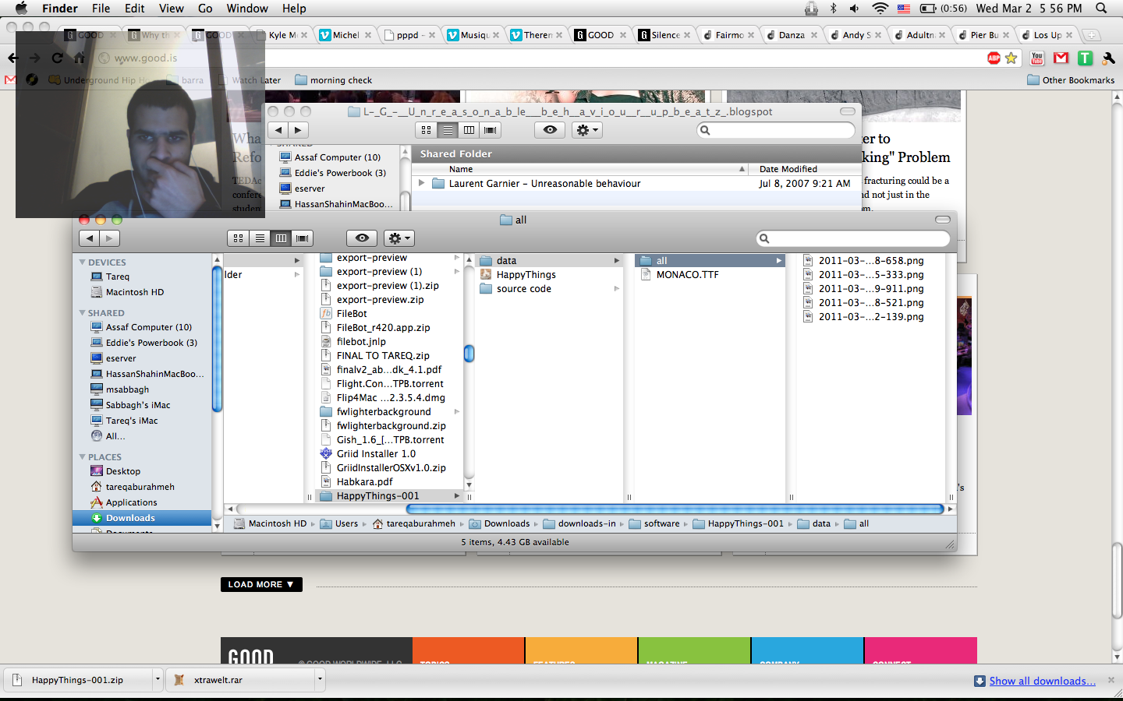This screenshot has width=1123, height=701.
Task: Open the Adblock Plus extension icon
Action: click(x=994, y=58)
